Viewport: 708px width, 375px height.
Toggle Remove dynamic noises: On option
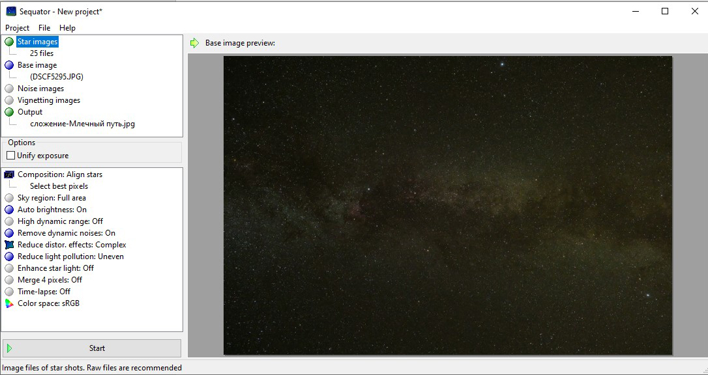pyautogui.click(x=66, y=233)
